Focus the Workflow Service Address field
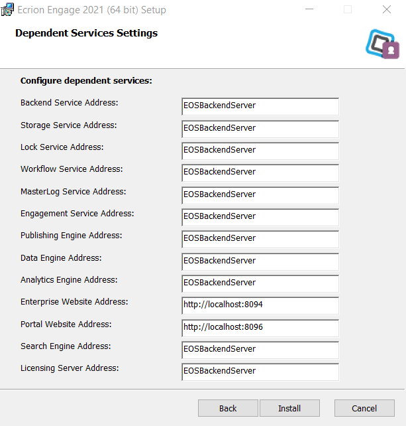This screenshot has width=406, height=426. 260,173
